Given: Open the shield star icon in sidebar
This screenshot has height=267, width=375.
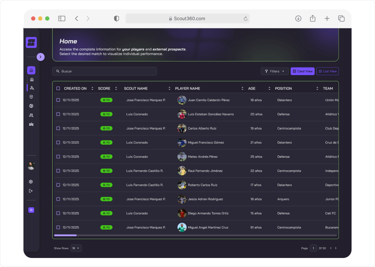Looking at the screenshot, I should 31,97.
